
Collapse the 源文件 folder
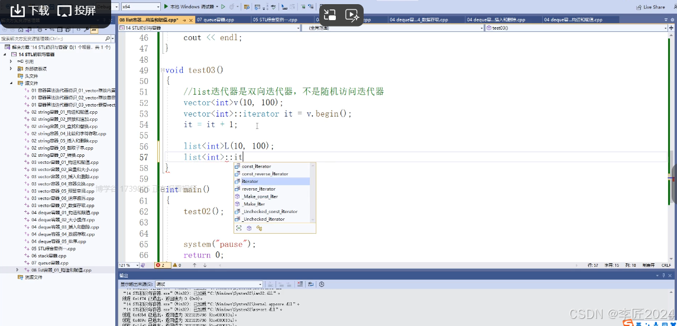point(11,83)
